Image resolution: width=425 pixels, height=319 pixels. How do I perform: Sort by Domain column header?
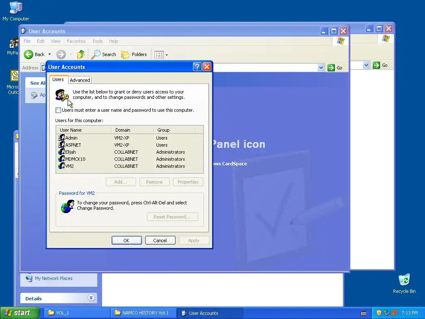coord(132,130)
